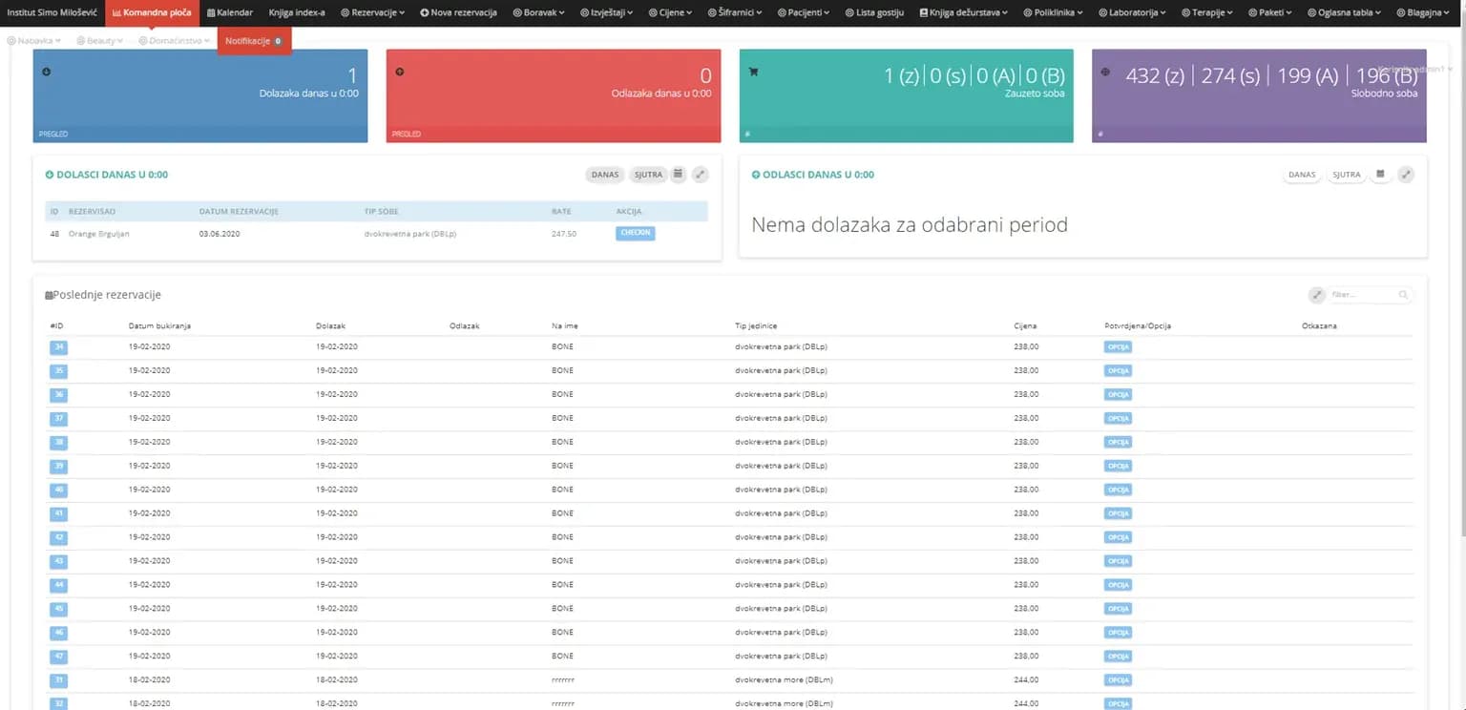Image resolution: width=1466 pixels, height=710 pixels.
Task: Open the Laboratorija dropdown menu
Action: tap(1133, 12)
